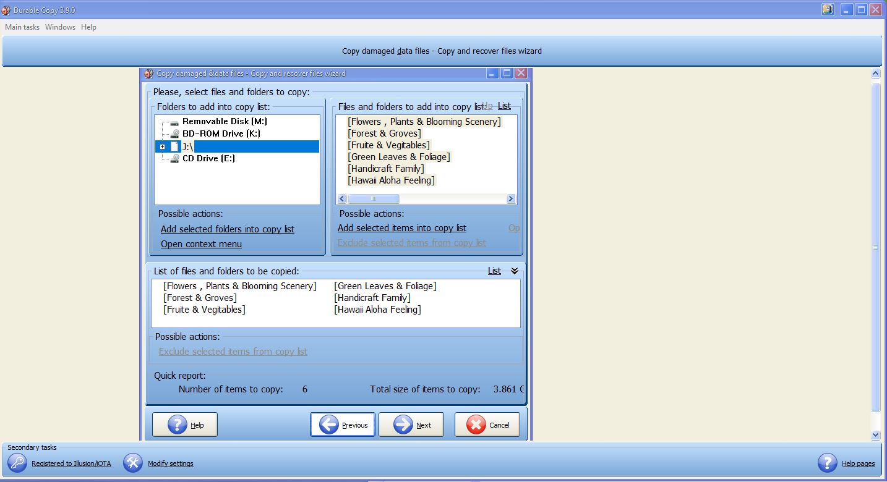Click the Help pages question mark icon

point(828,463)
